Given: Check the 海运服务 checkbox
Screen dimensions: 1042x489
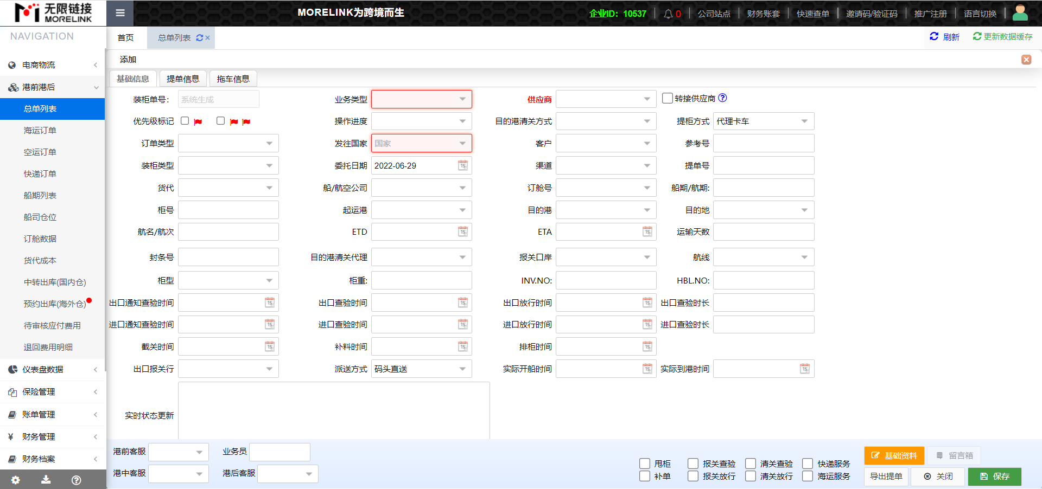Looking at the screenshot, I should point(808,476).
